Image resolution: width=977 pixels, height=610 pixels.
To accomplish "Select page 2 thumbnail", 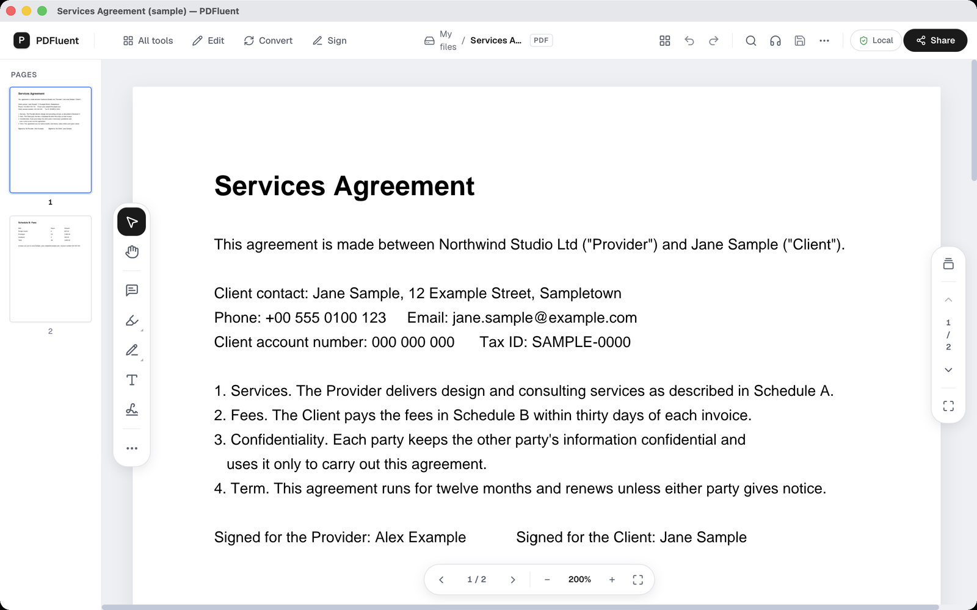I will coord(51,269).
